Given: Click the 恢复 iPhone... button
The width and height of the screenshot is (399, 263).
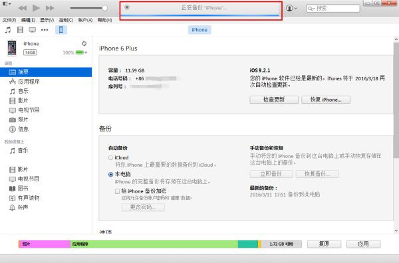Looking at the screenshot, I should coord(326,100).
